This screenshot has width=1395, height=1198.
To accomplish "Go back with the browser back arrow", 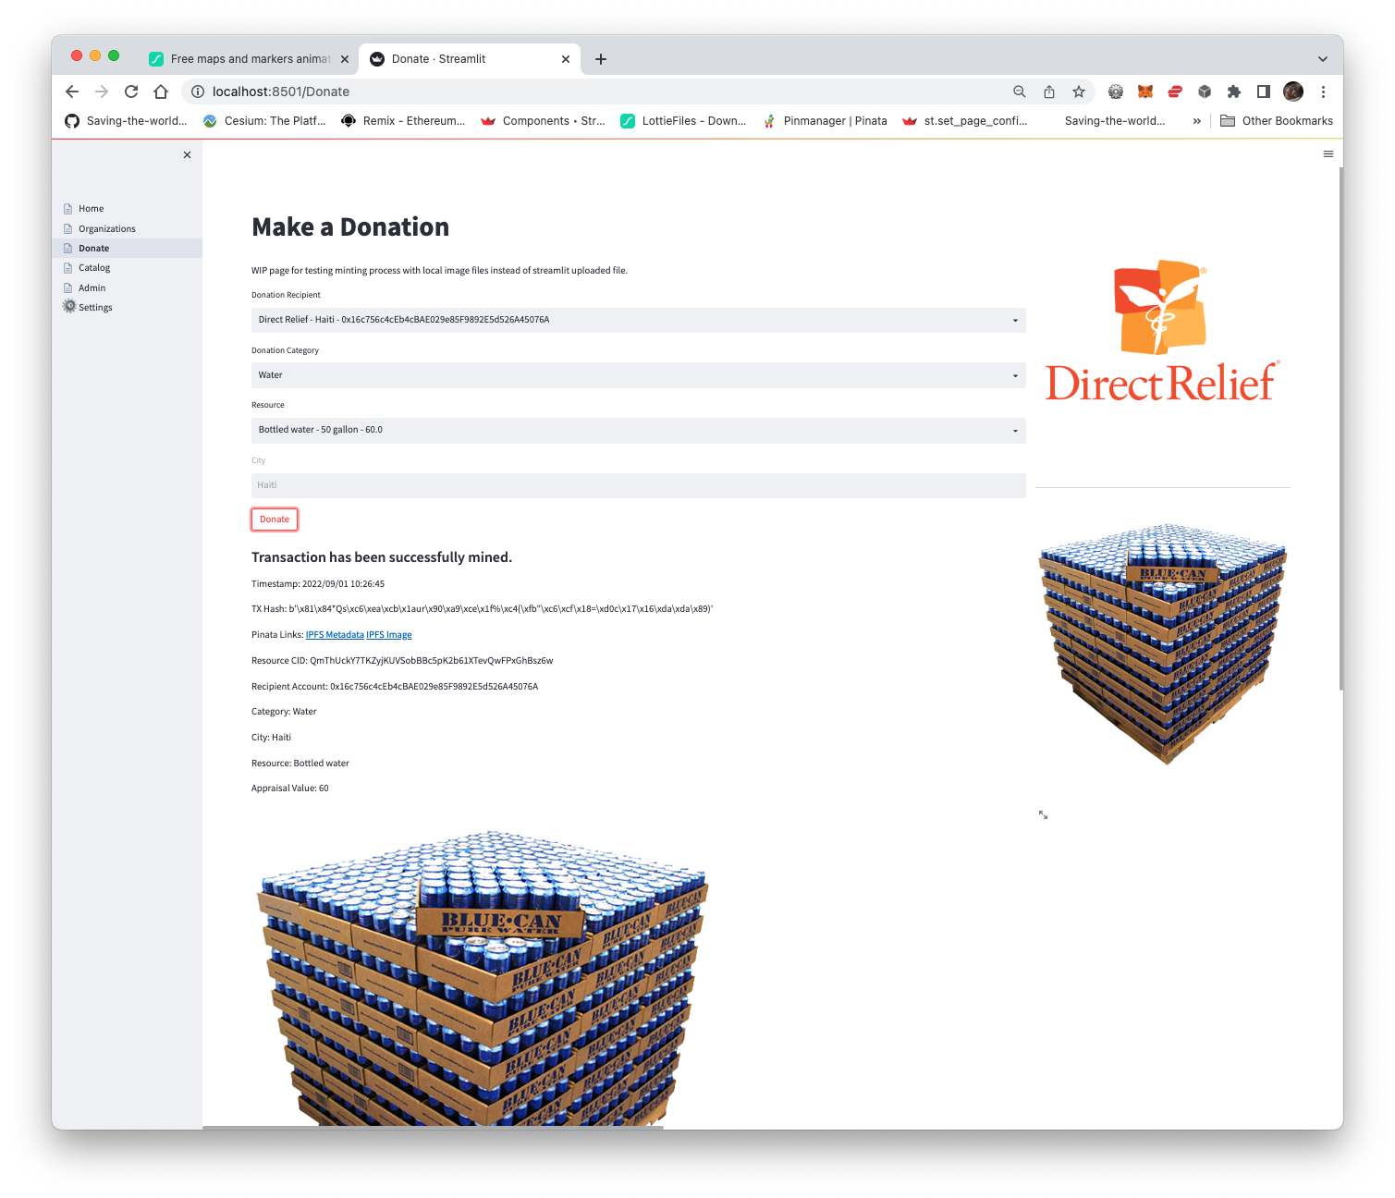I will point(72,92).
